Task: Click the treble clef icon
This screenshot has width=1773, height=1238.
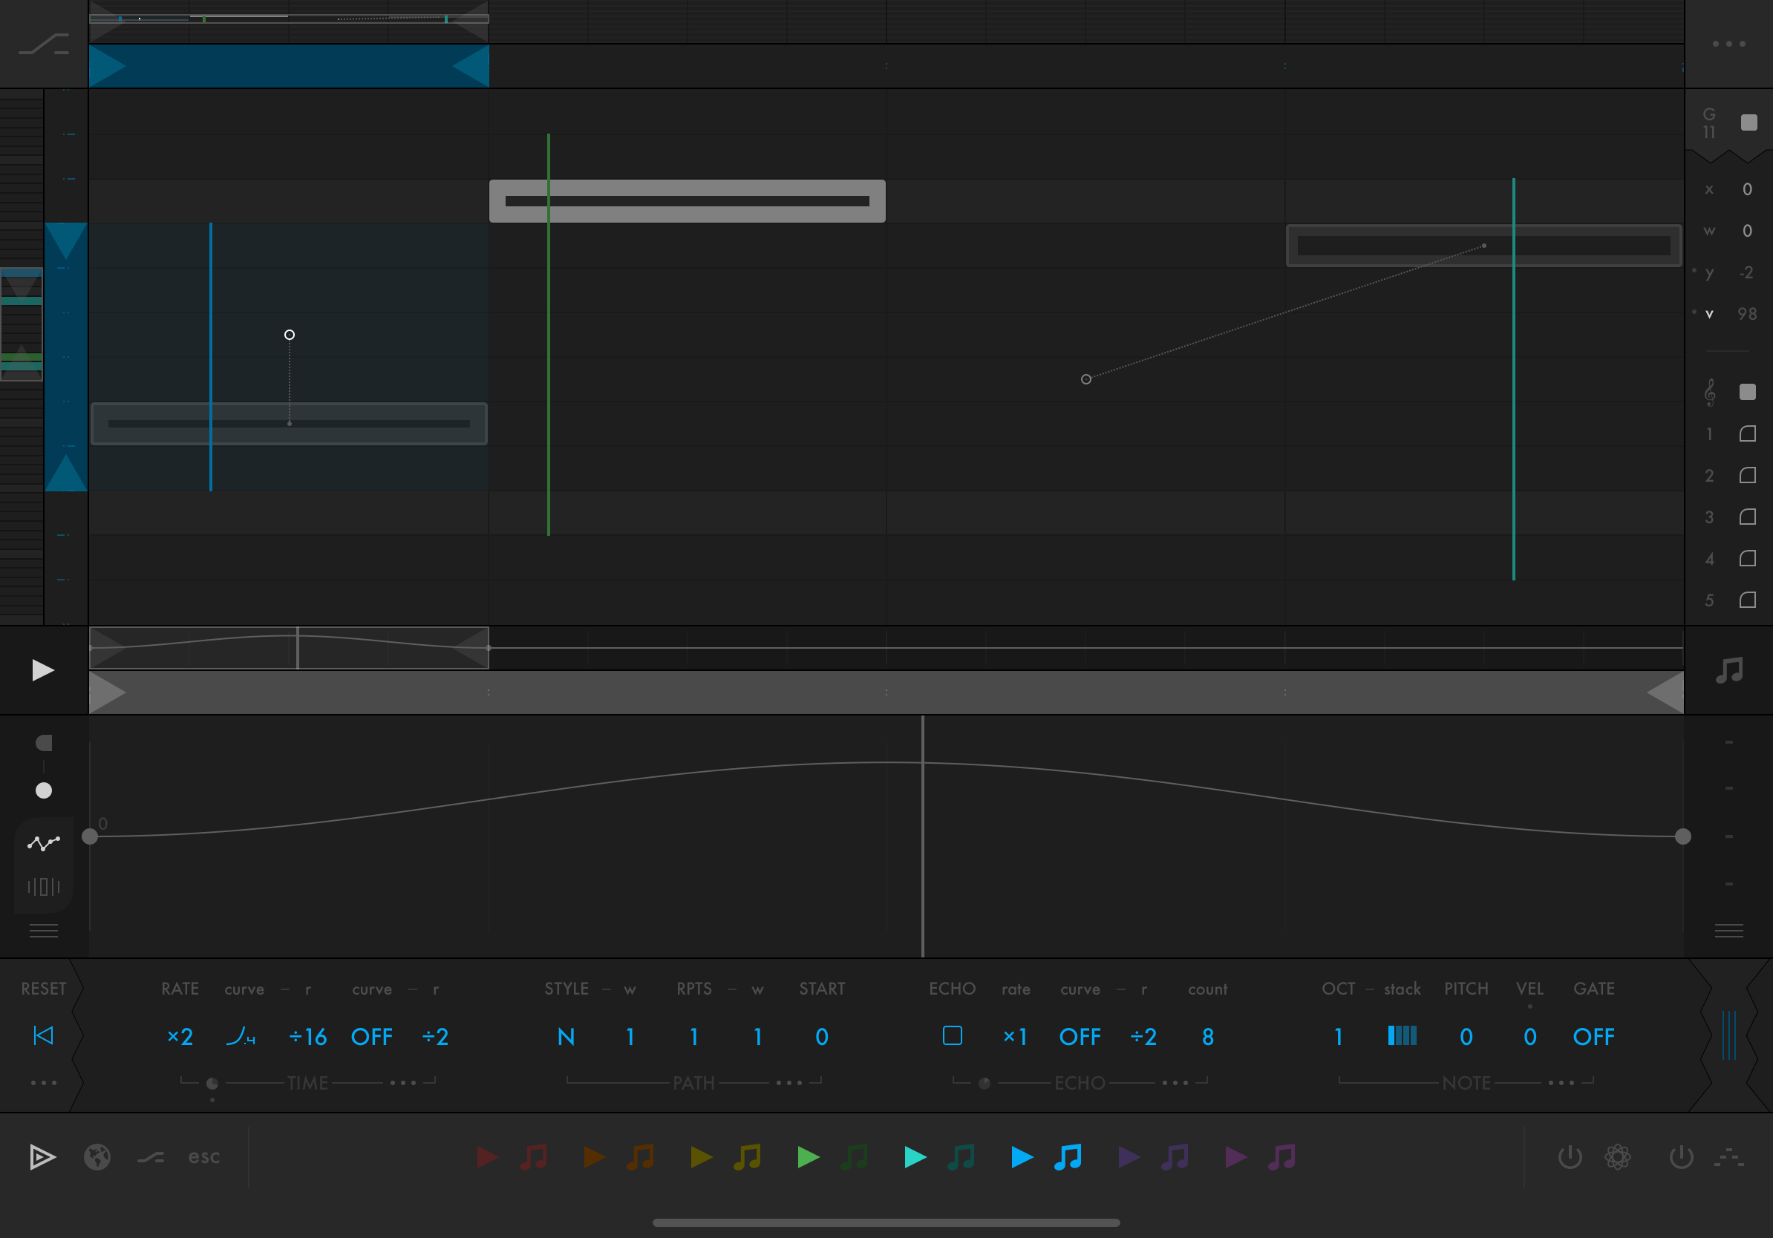Action: (1710, 392)
